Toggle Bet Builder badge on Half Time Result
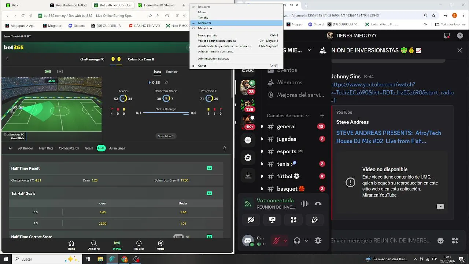The width and height of the screenshot is (469, 264). coord(209,168)
